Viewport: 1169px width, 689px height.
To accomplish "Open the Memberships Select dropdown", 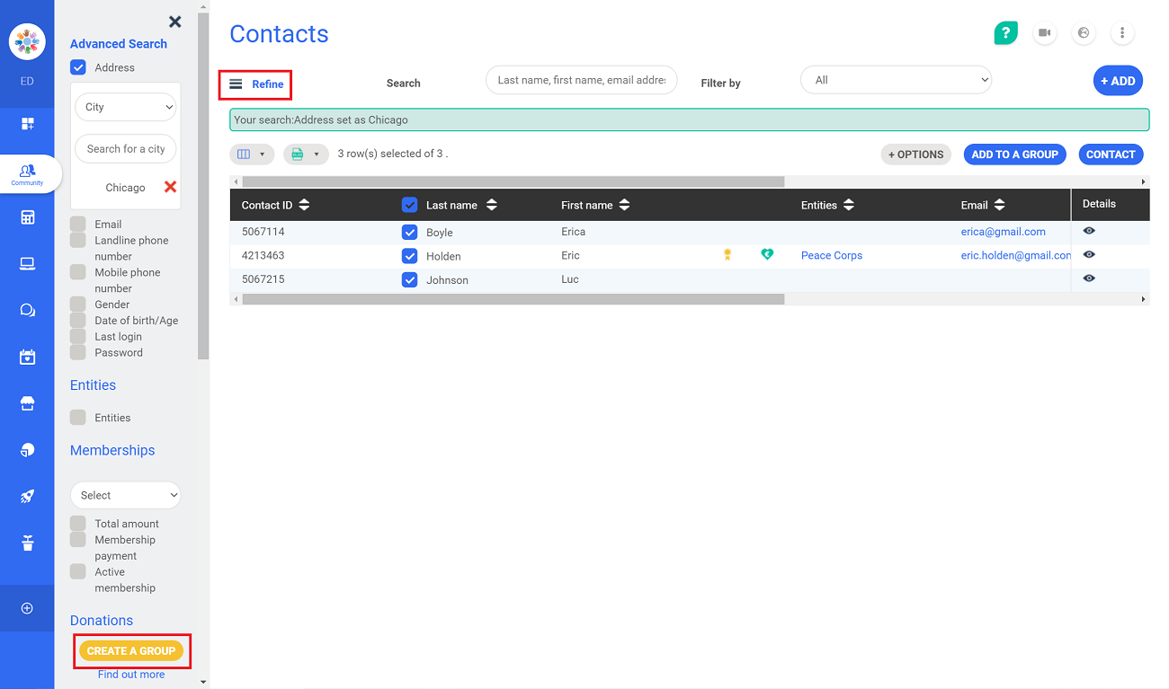I will [125, 495].
